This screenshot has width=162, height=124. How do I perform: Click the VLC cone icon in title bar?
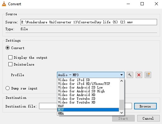point(4,4)
